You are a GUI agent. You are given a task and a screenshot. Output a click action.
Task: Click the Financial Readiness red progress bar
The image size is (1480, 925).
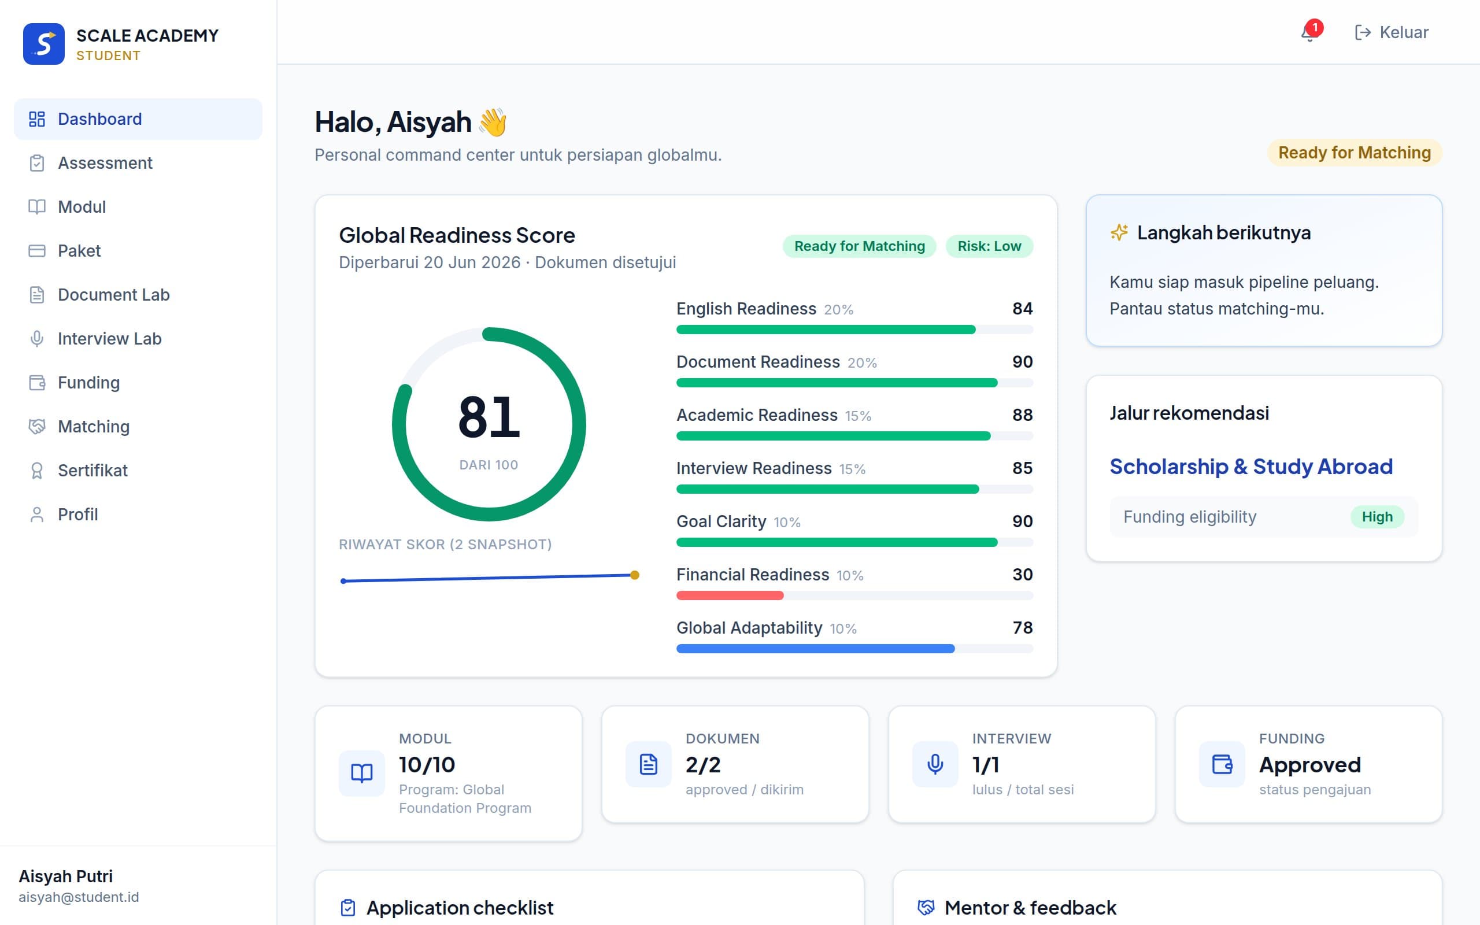(854, 596)
